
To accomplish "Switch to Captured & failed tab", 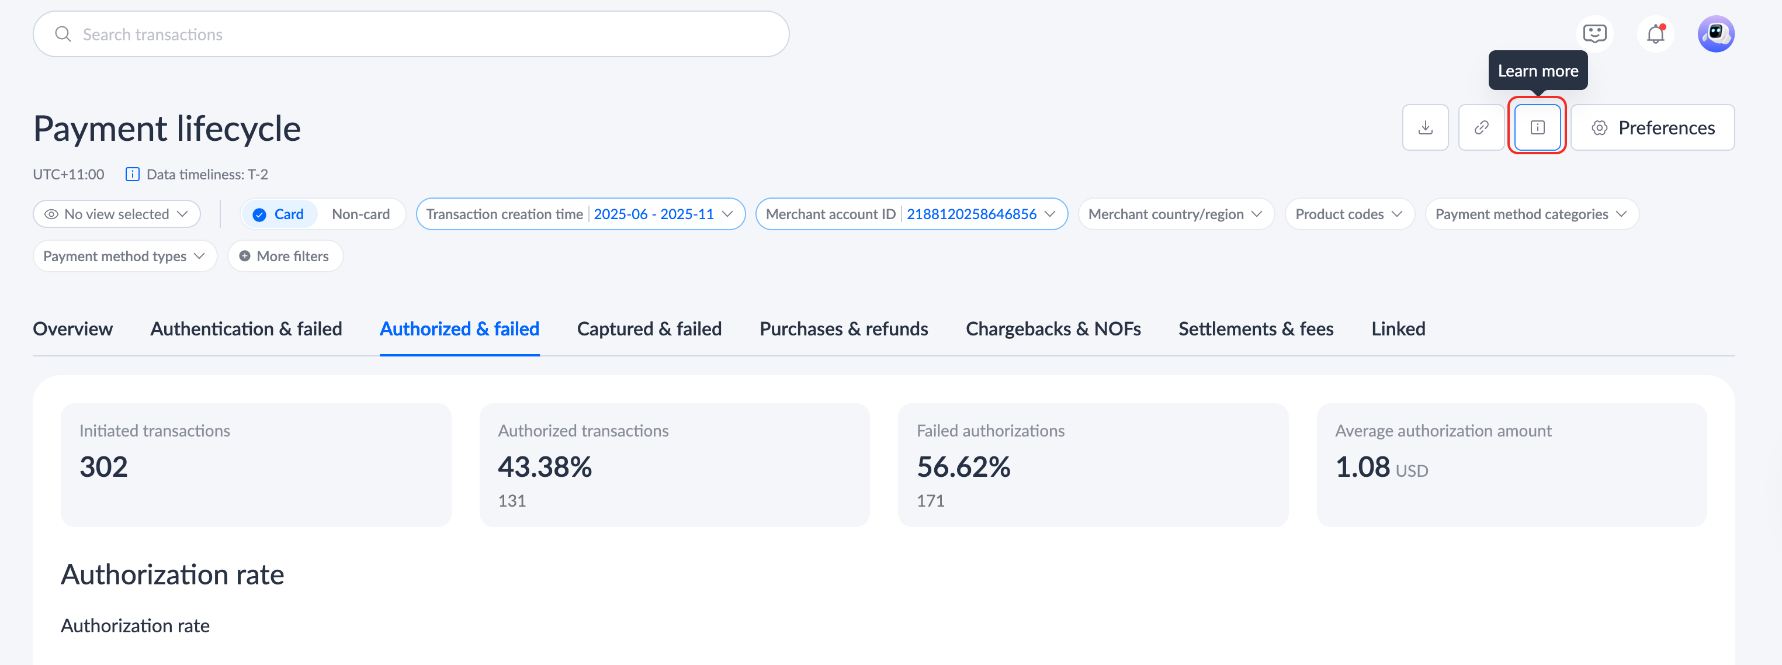I will pos(649,328).
